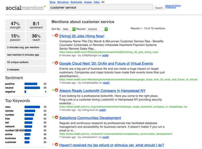202x149 pixels.
Task: Click the remote keyword
Action: (9, 111)
